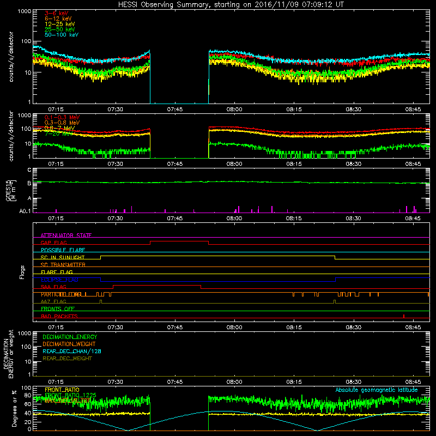Click the DECIMATION_WEIGHT legend entry
436x436 pixels.
pyautogui.click(x=69, y=344)
